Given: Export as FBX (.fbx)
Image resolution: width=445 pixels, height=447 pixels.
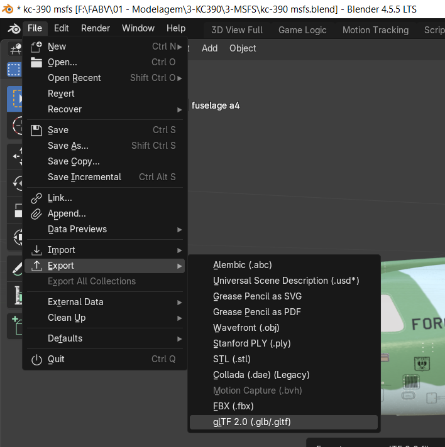Looking at the screenshot, I should point(283,406).
